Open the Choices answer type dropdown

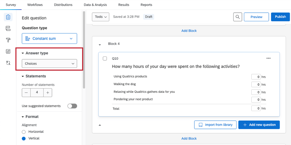pyautogui.click(x=49, y=63)
